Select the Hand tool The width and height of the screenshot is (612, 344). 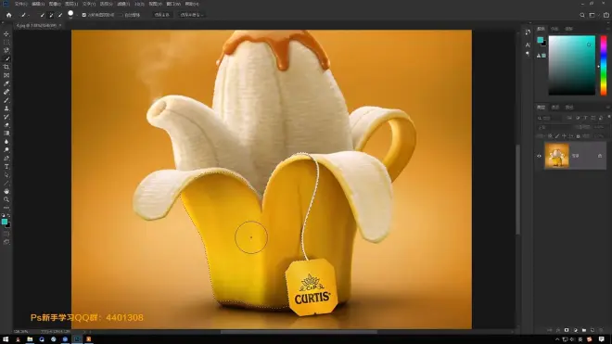click(6, 191)
